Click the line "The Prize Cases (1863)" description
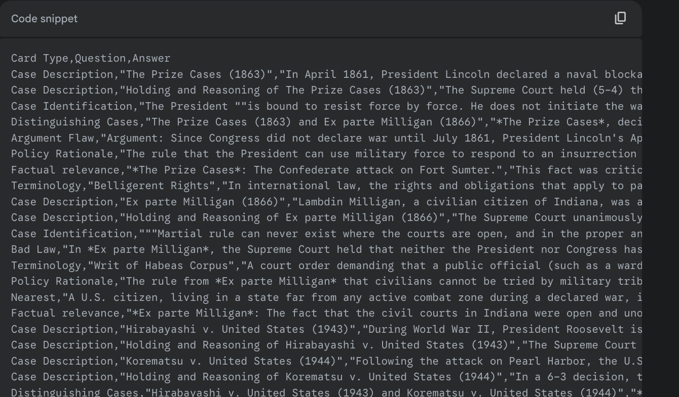The image size is (679, 397). [327, 74]
